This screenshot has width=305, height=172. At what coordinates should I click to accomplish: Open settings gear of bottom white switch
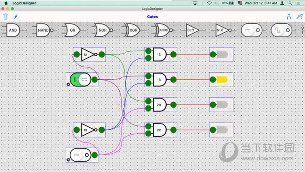tap(68, 160)
